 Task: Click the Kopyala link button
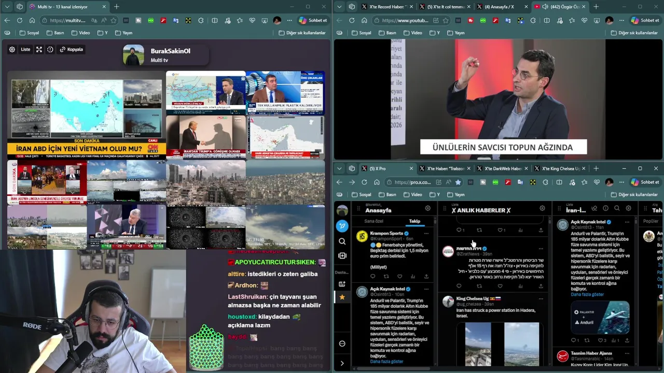point(72,50)
